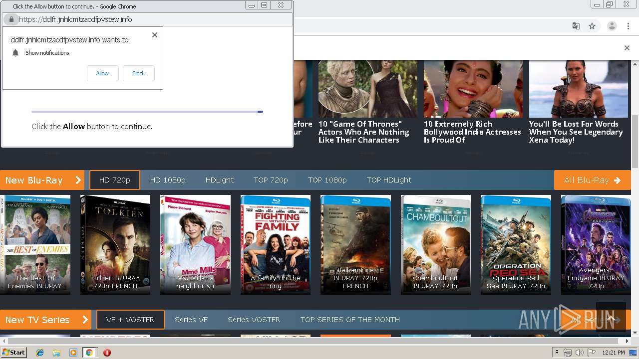639x359 pixels.
Task: Open the Legendary Xena article link
Action: tap(576, 132)
